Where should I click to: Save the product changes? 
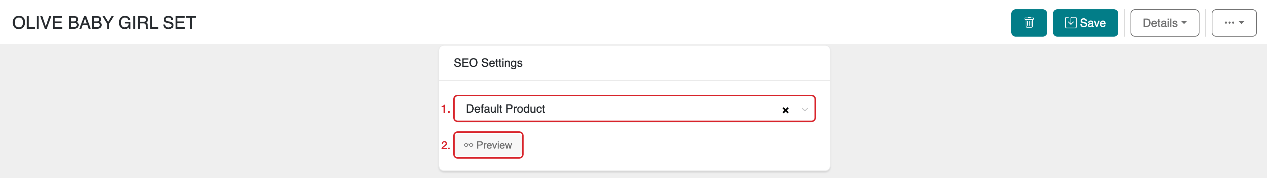(x=1085, y=23)
